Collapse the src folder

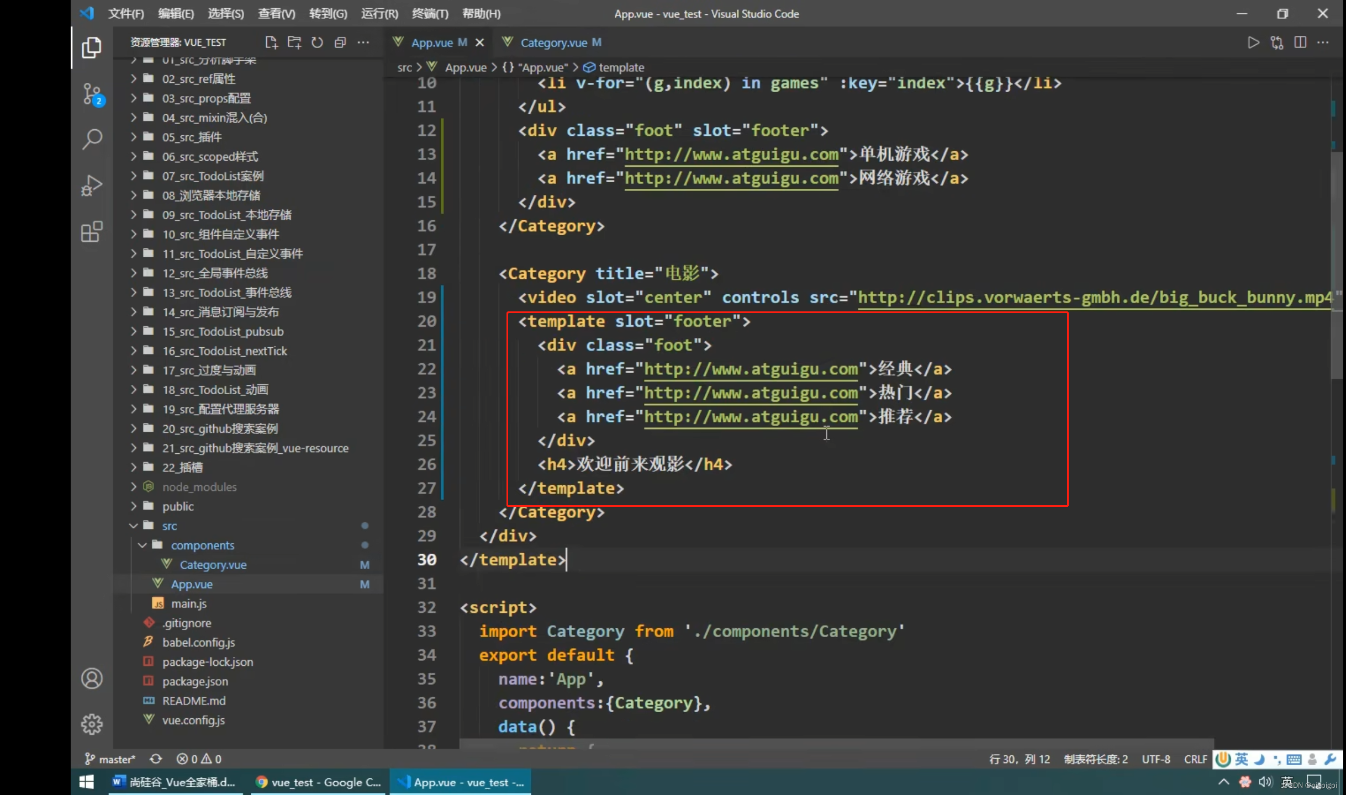pos(249,526)
